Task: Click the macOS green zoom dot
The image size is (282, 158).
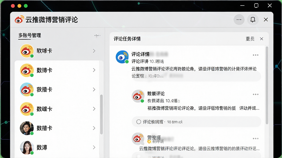Action: point(26,6)
